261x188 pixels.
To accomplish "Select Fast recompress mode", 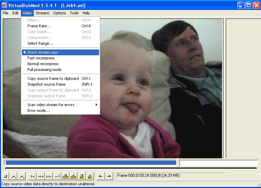I will click(x=61, y=58).
